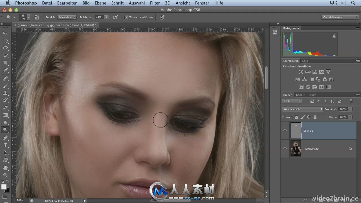The width and height of the screenshot is (361, 203).
Task: Open the Weiches Licht blend mode dropdown
Action: click(302, 109)
